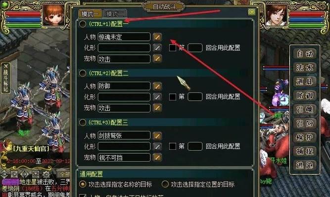This screenshot has height=197, width=330.
Task: Select the (CTRL+1)配置一 radio button
Action: coord(82,24)
